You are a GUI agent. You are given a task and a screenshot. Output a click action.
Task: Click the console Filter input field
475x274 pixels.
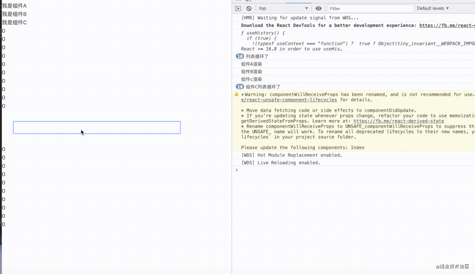click(x=370, y=8)
